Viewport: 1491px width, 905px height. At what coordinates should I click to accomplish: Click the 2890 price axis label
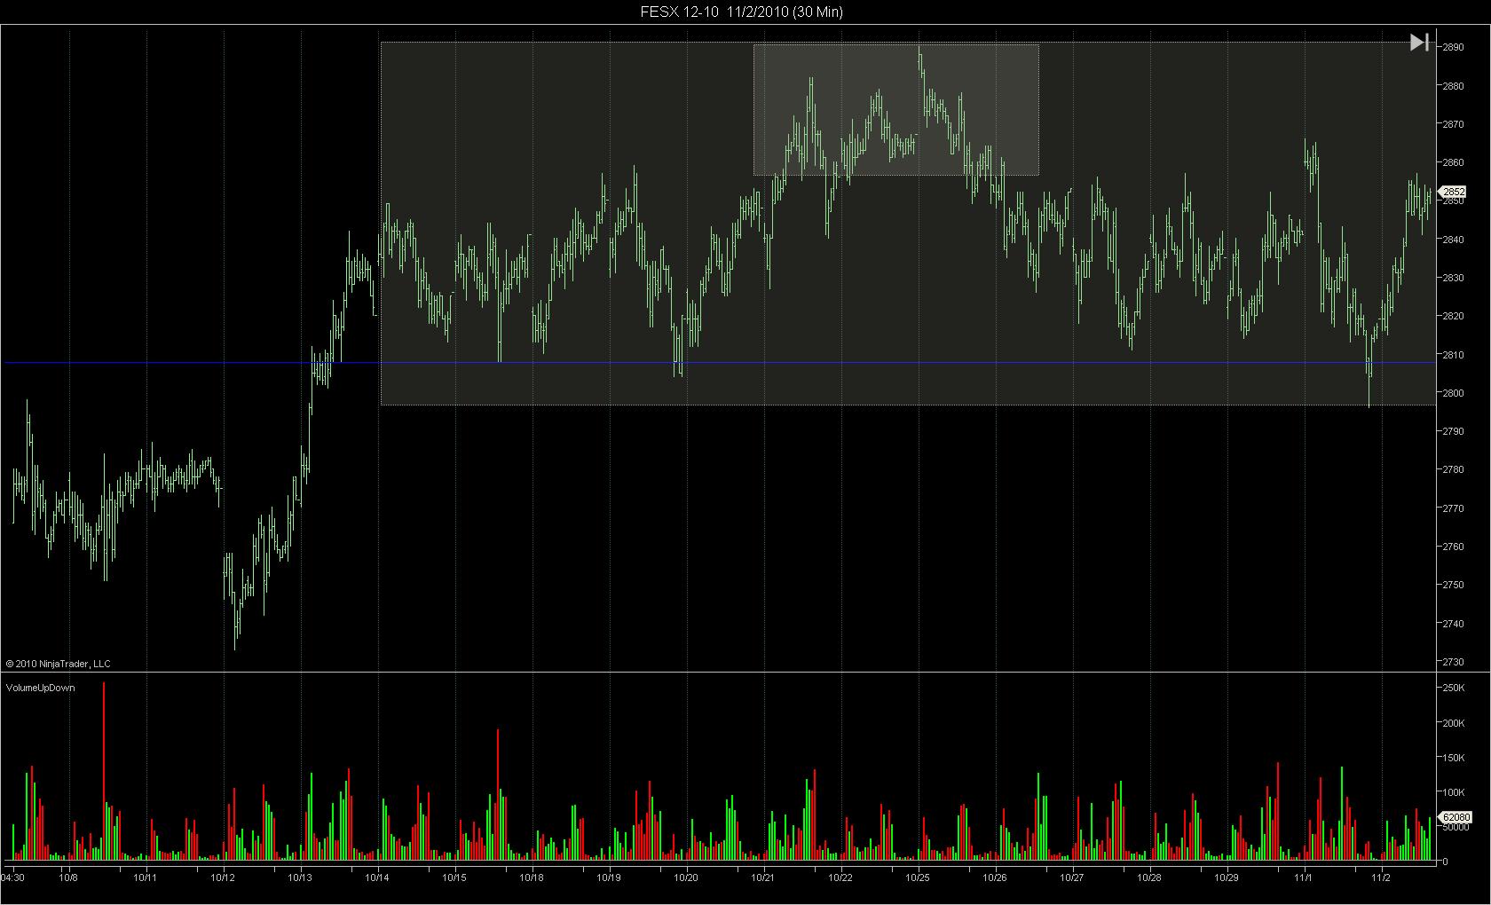(x=1453, y=47)
